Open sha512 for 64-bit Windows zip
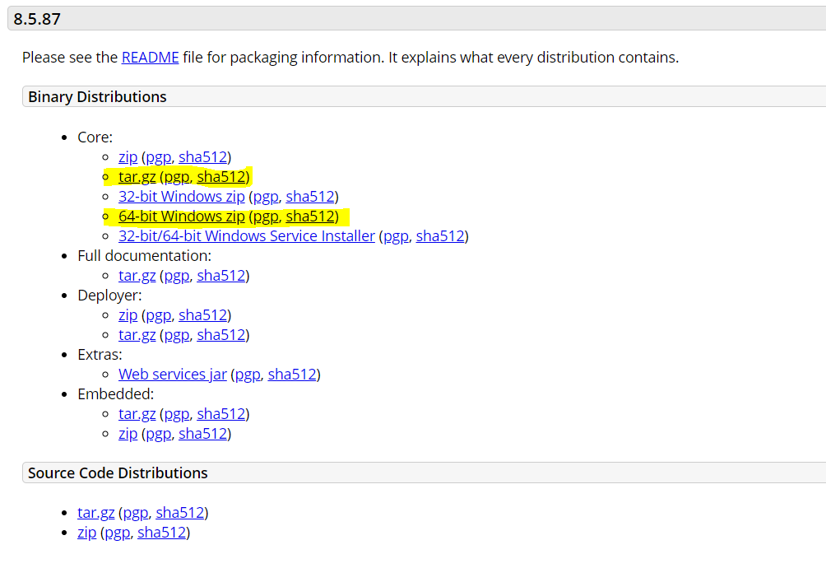 pyautogui.click(x=310, y=217)
